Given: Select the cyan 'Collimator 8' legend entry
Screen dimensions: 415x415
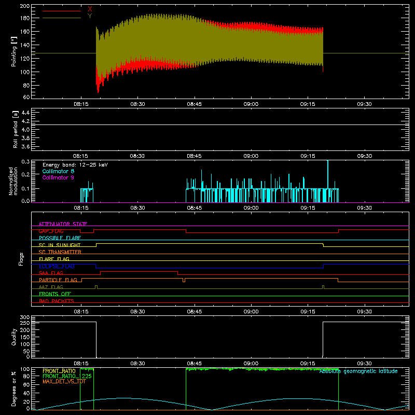Looking at the screenshot, I should 58,171.
